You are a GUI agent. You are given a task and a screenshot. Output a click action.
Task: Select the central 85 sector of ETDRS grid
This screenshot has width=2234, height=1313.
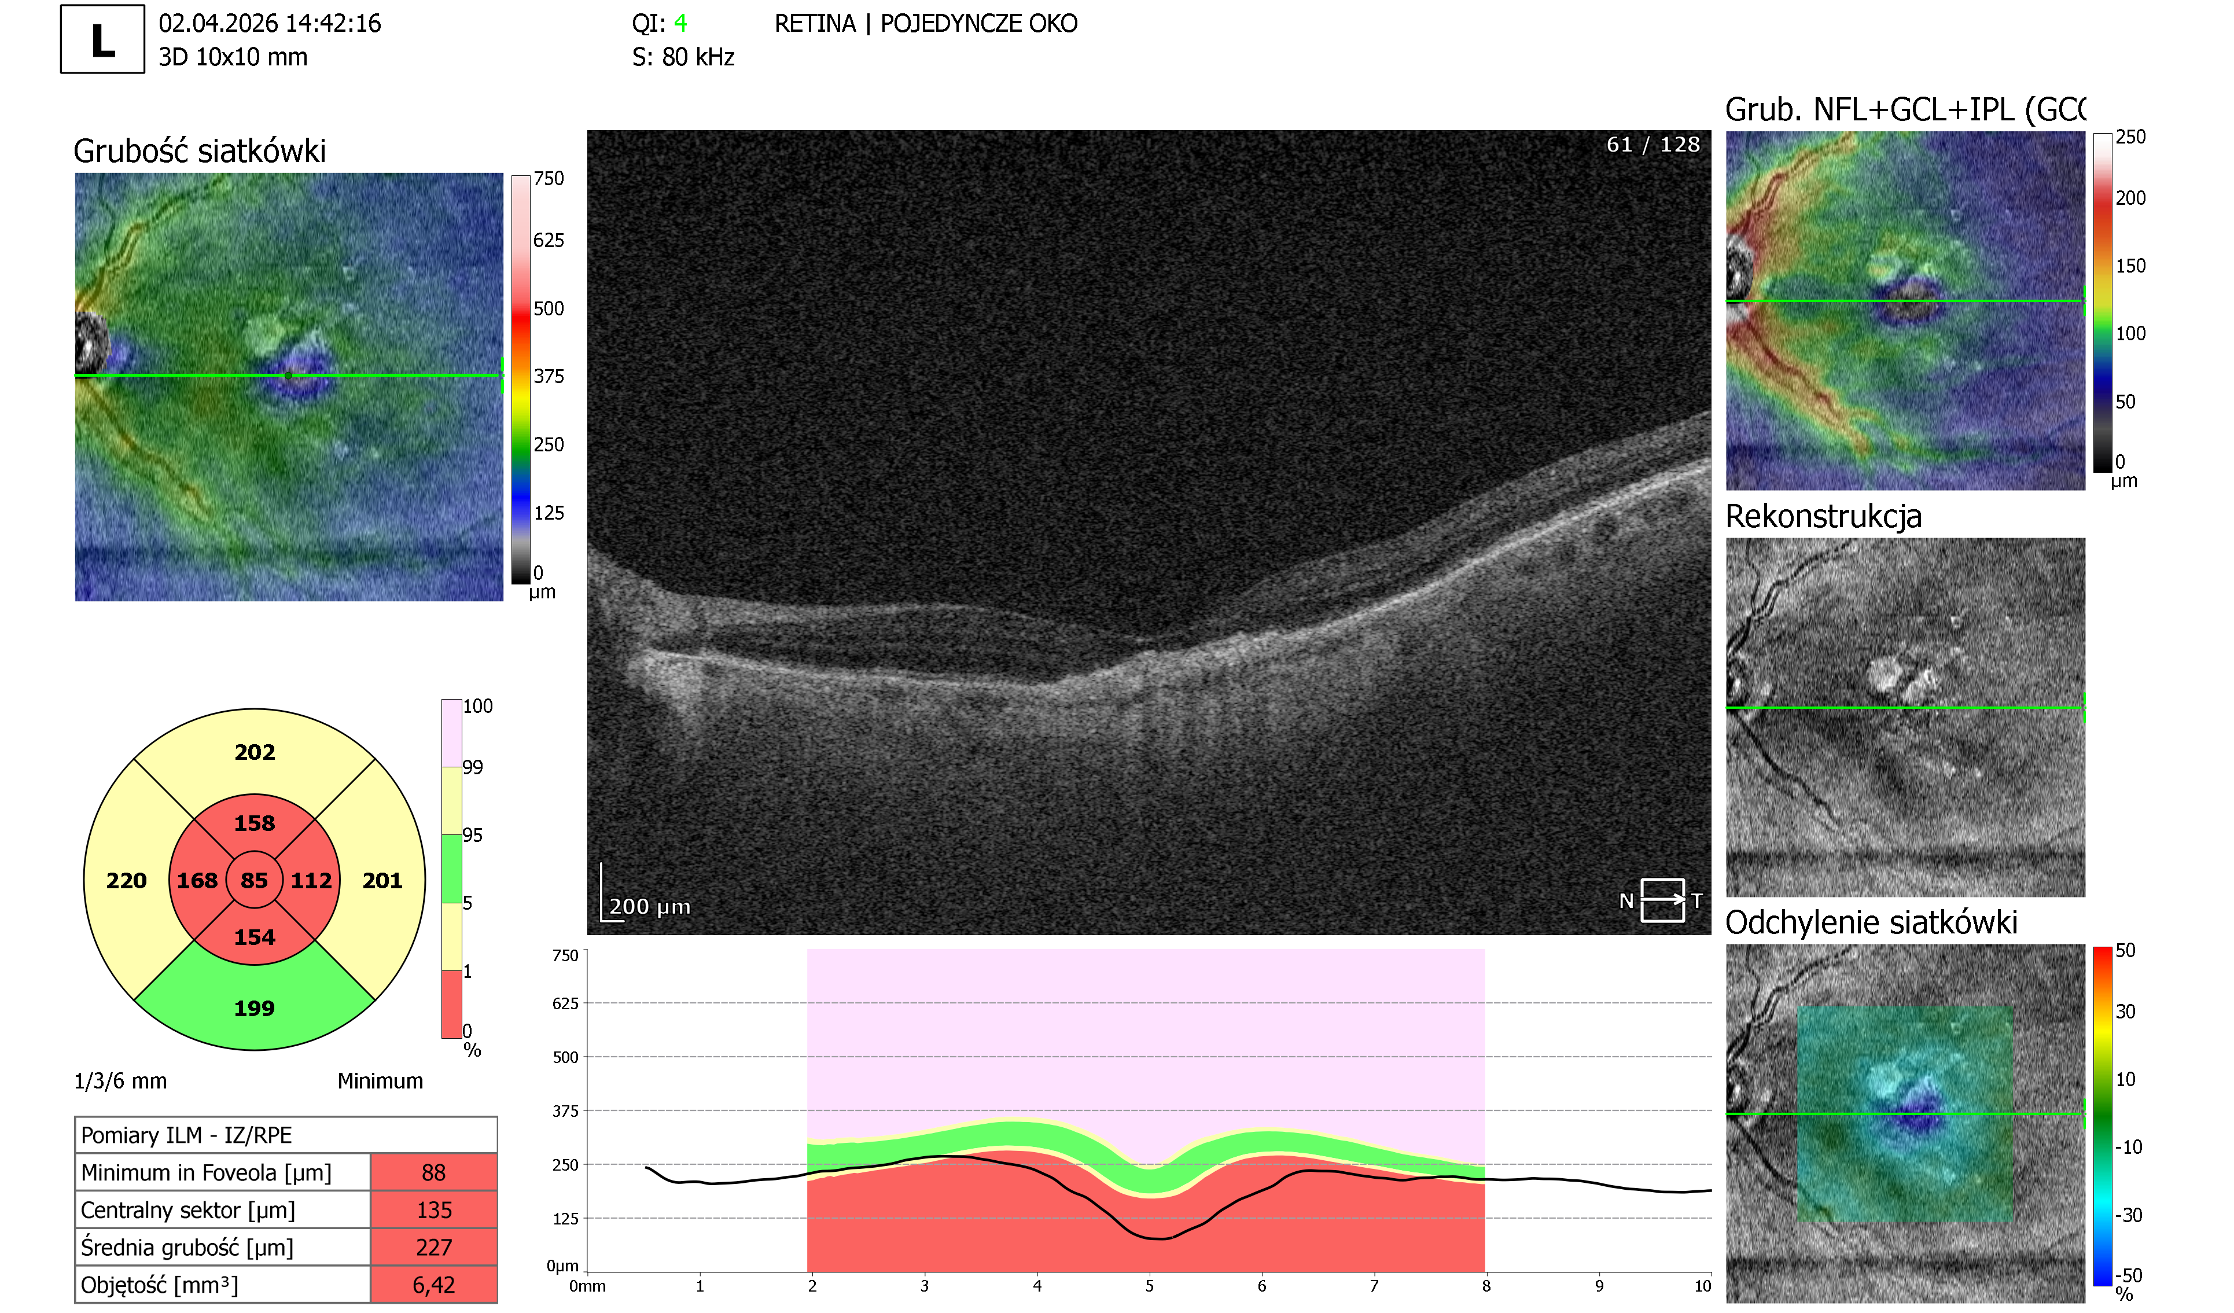(255, 880)
